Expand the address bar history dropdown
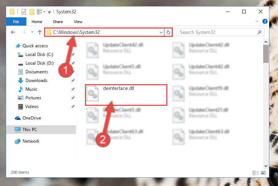Image resolution: width=278 pixels, height=186 pixels. 161,33
